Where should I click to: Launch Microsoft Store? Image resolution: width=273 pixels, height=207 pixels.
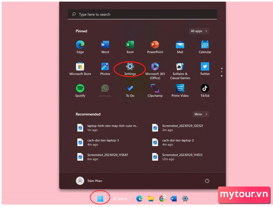click(x=80, y=69)
